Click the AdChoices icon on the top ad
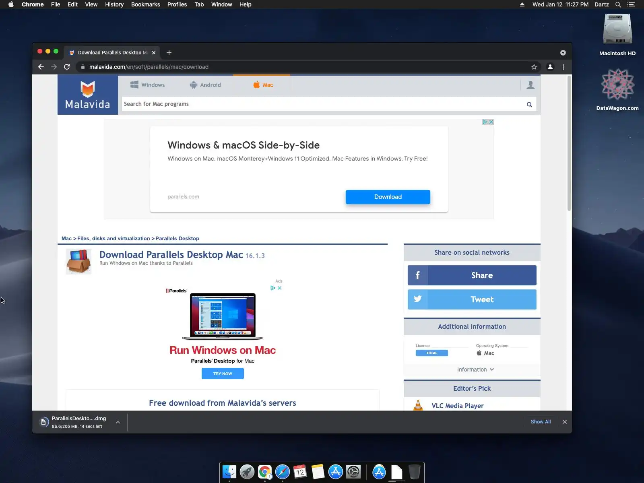The image size is (644, 483). tap(485, 122)
